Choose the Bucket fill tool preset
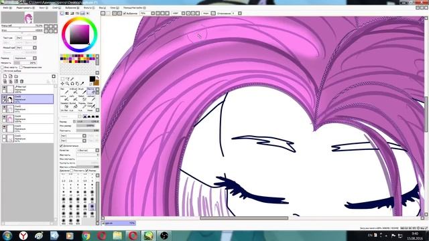 pyautogui.click(x=73, y=105)
